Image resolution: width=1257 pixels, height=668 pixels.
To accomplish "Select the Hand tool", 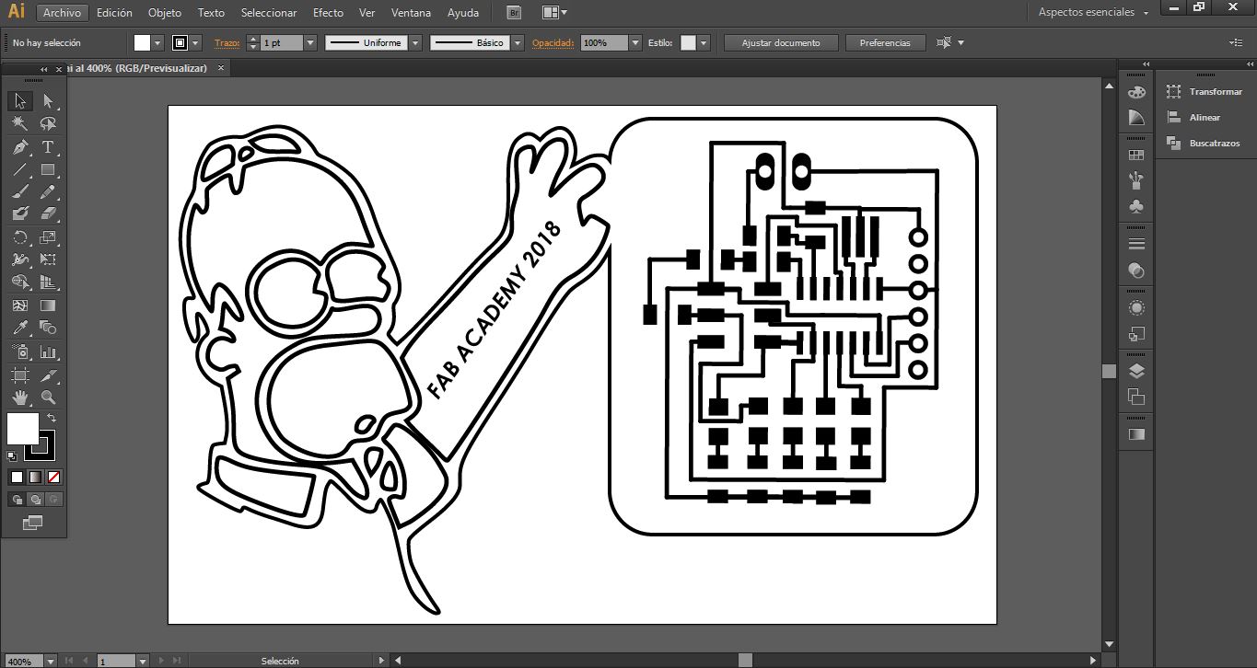I will pos(19,397).
